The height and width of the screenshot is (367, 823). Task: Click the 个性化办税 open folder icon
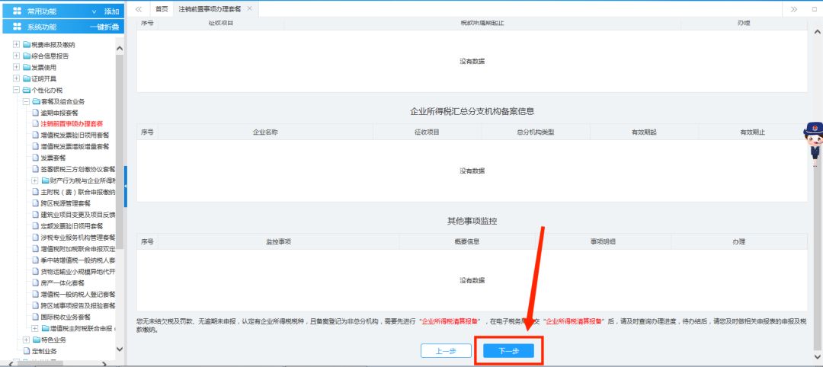tap(26, 90)
